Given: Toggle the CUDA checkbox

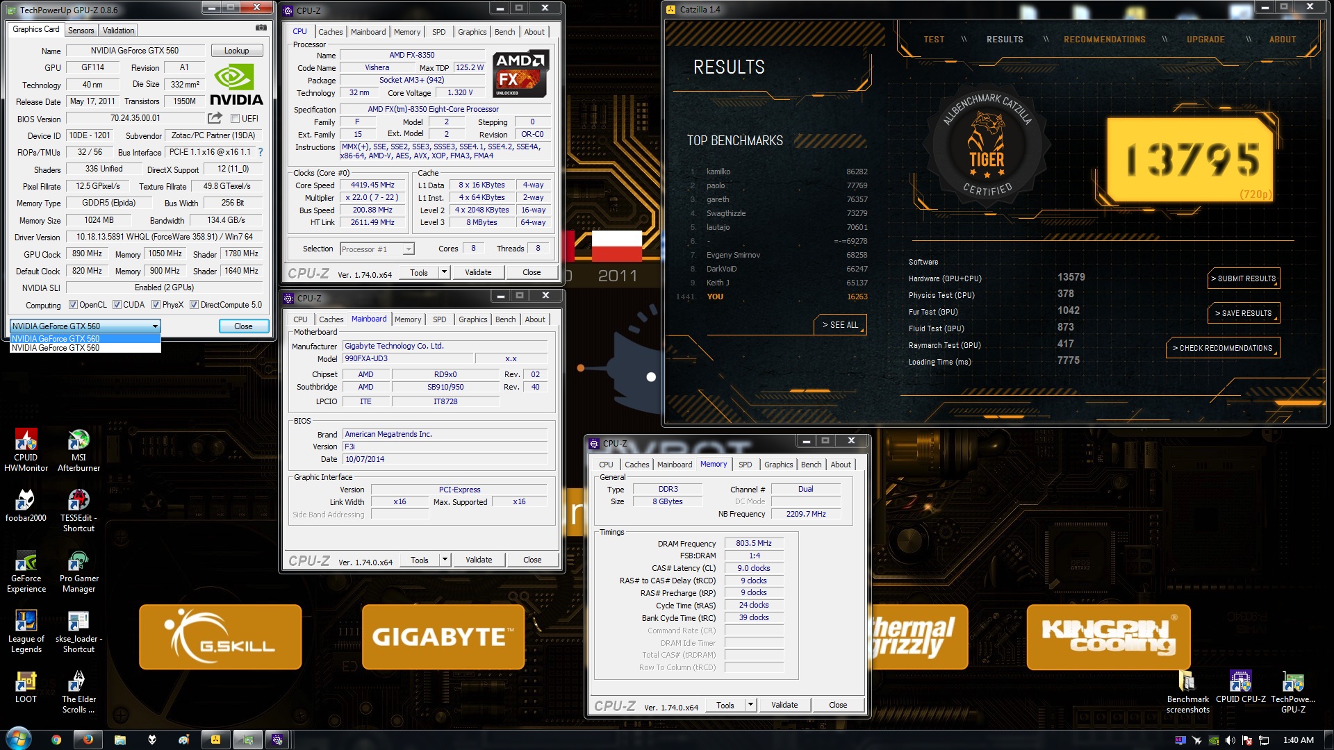Looking at the screenshot, I should [117, 305].
